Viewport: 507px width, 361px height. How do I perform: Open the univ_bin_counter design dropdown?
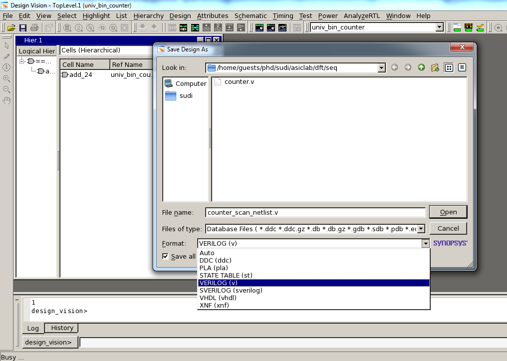439,27
